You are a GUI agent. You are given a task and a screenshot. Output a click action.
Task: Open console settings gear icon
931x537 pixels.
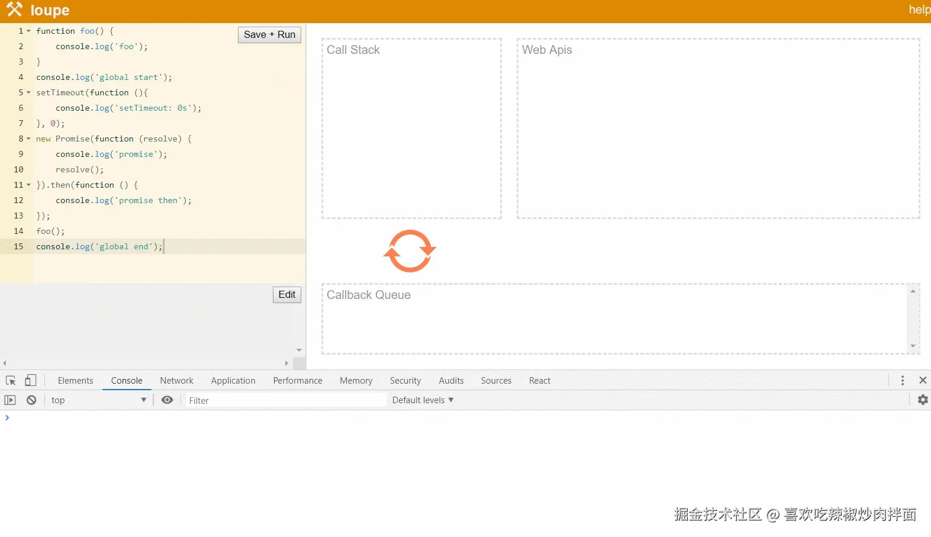[x=923, y=400]
